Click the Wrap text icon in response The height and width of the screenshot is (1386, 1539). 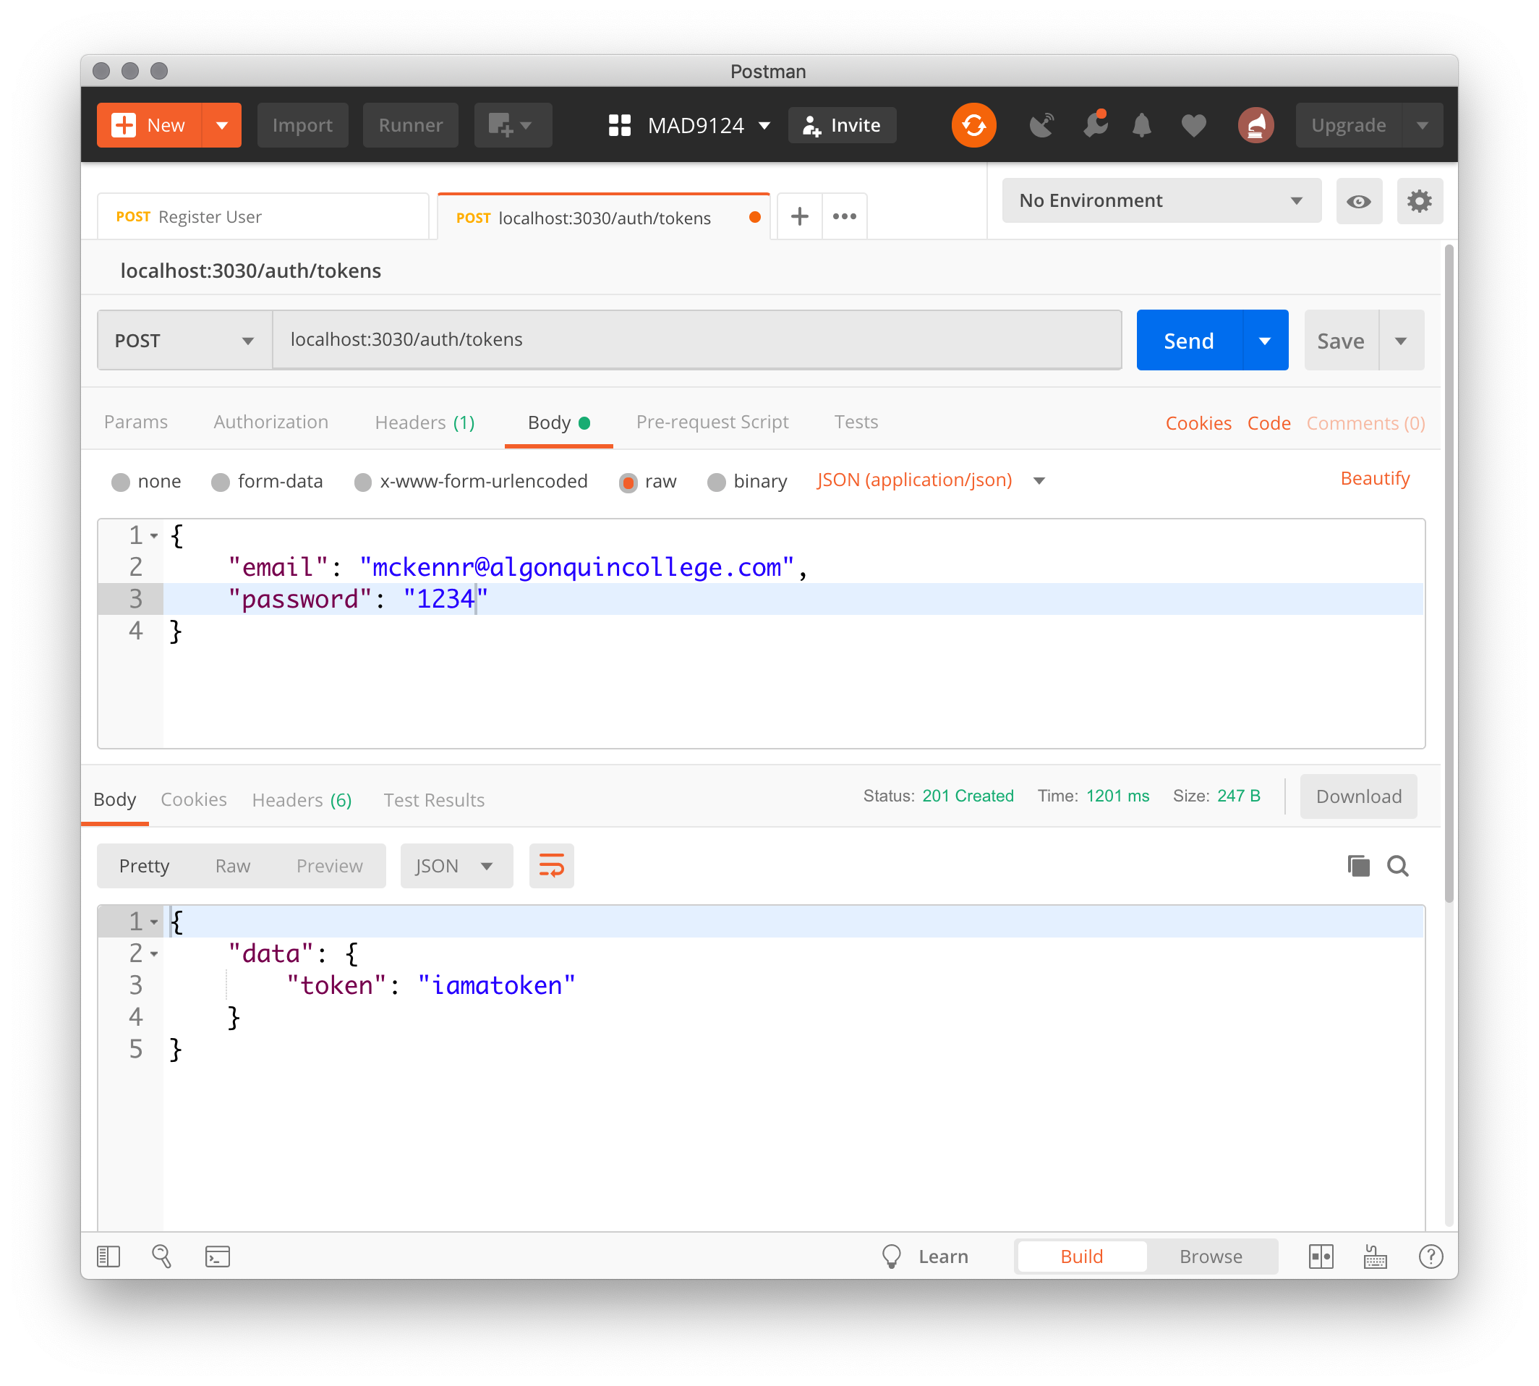[x=550, y=866]
